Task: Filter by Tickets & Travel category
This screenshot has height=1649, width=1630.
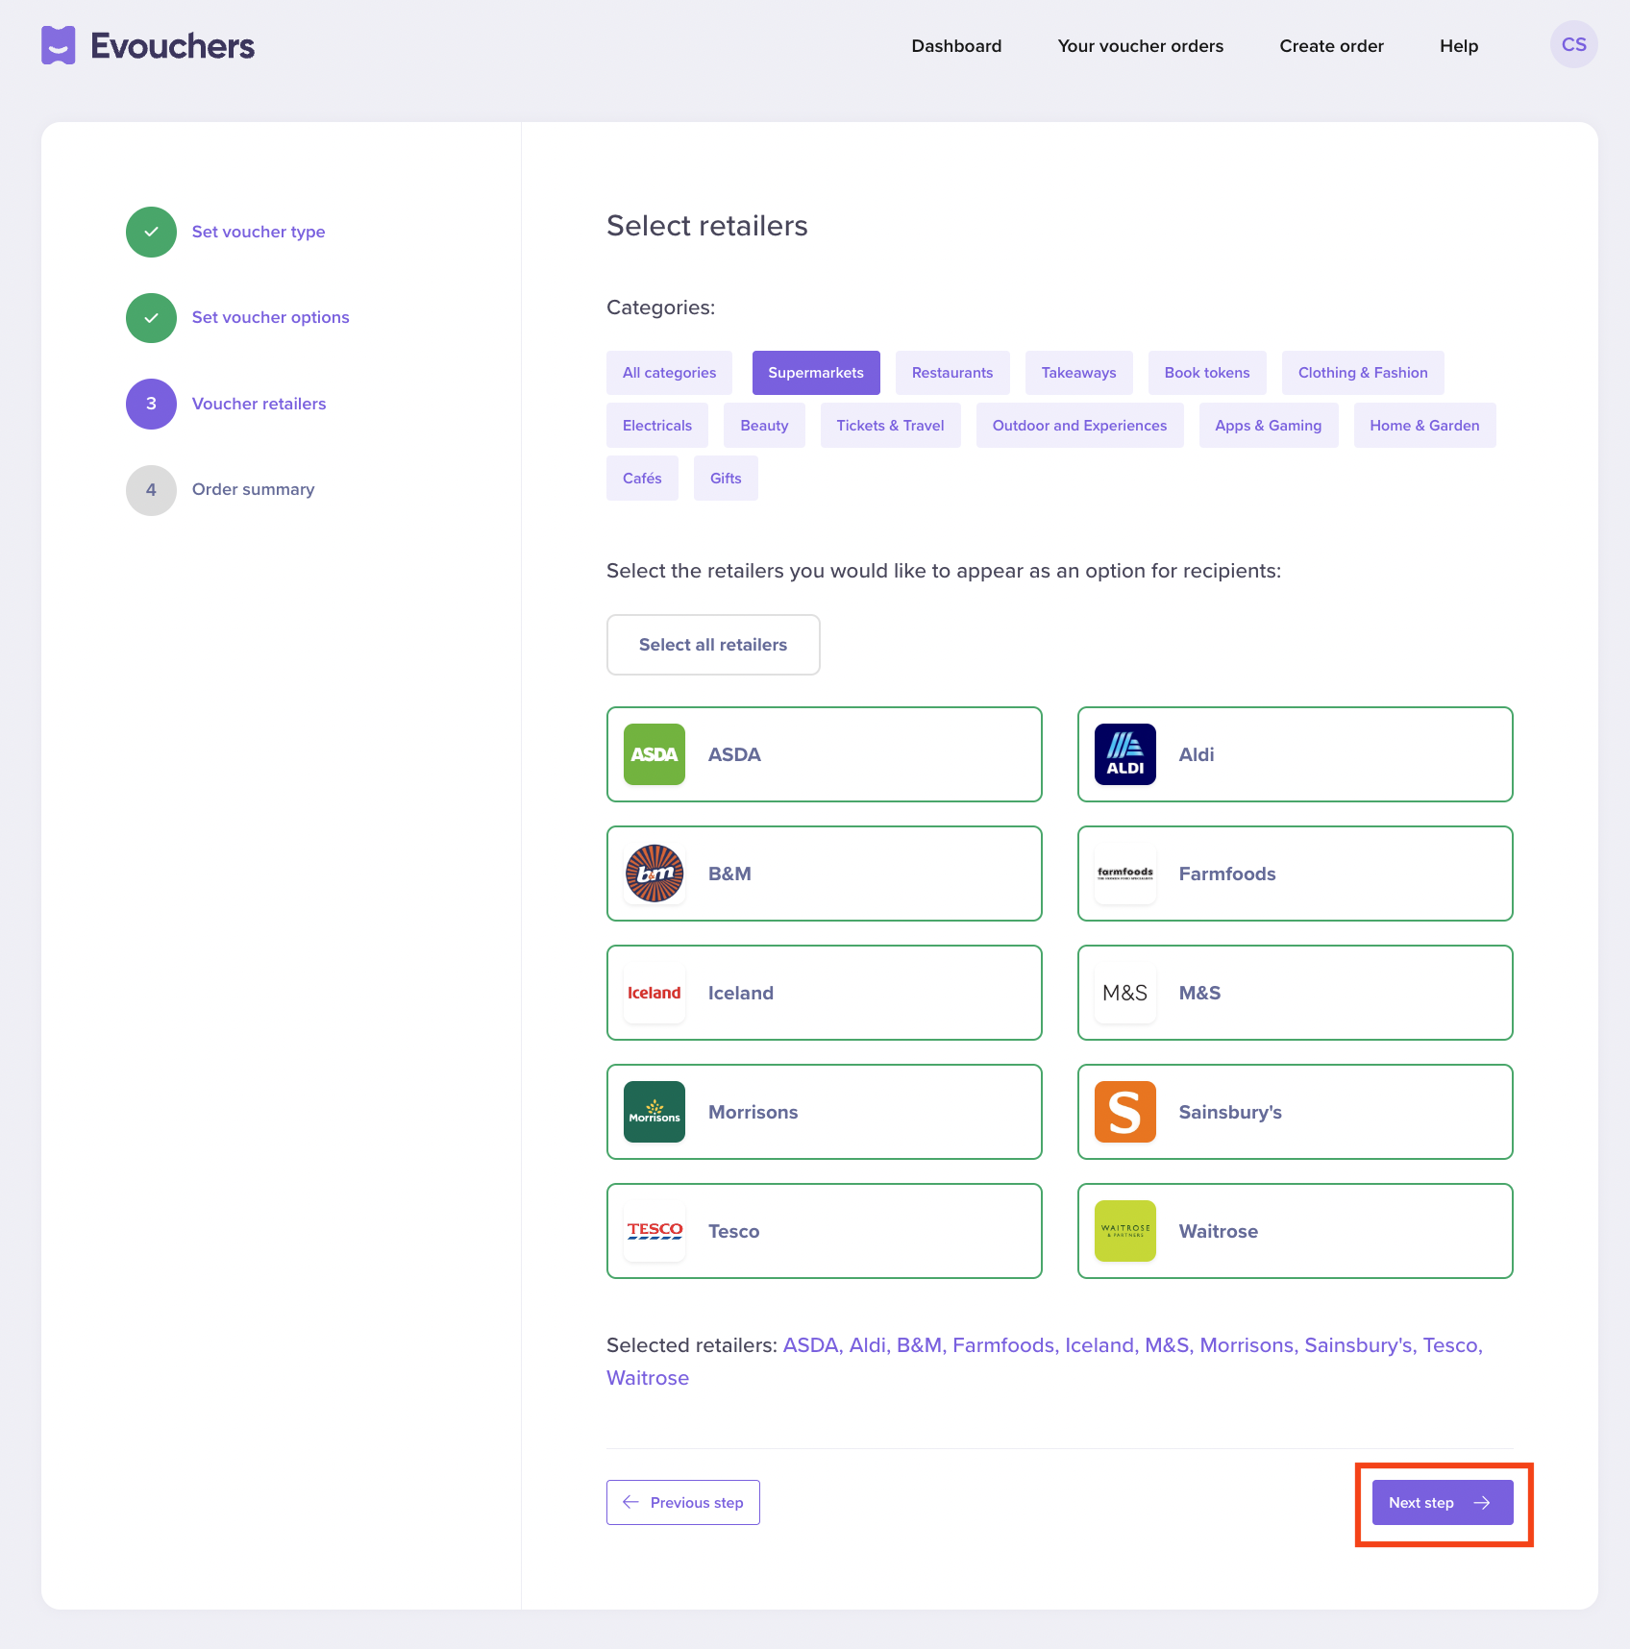Action: click(890, 426)
